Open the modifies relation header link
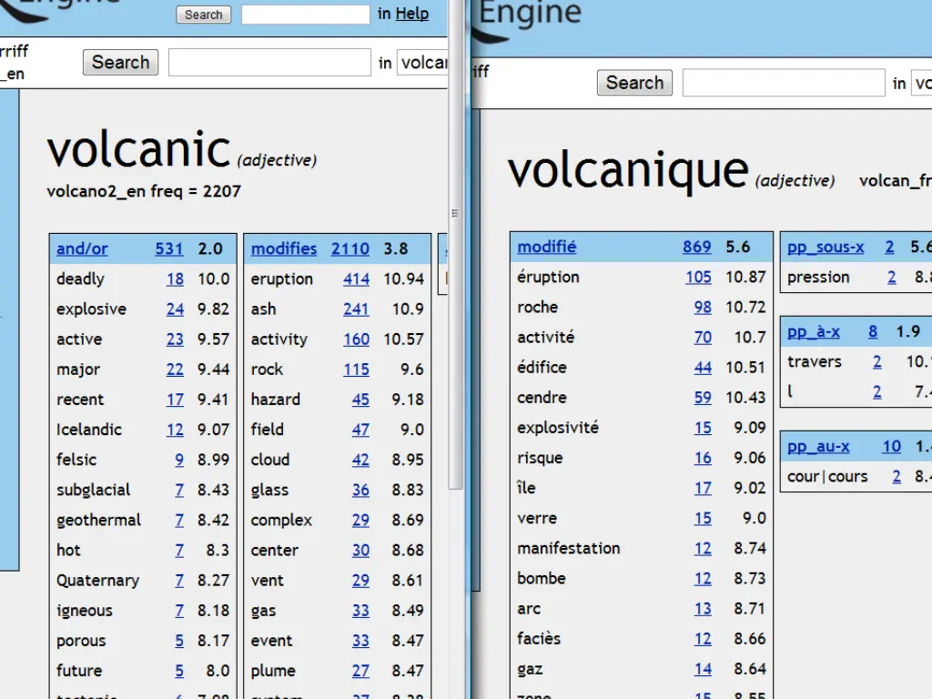The height and width of the screenshot is (699, 932). pos(284,248)
